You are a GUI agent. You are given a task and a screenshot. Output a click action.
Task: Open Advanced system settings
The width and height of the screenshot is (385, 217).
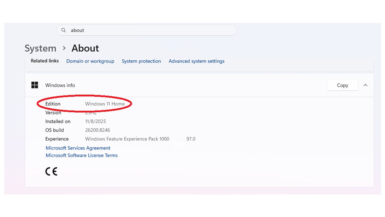(197, 61)
